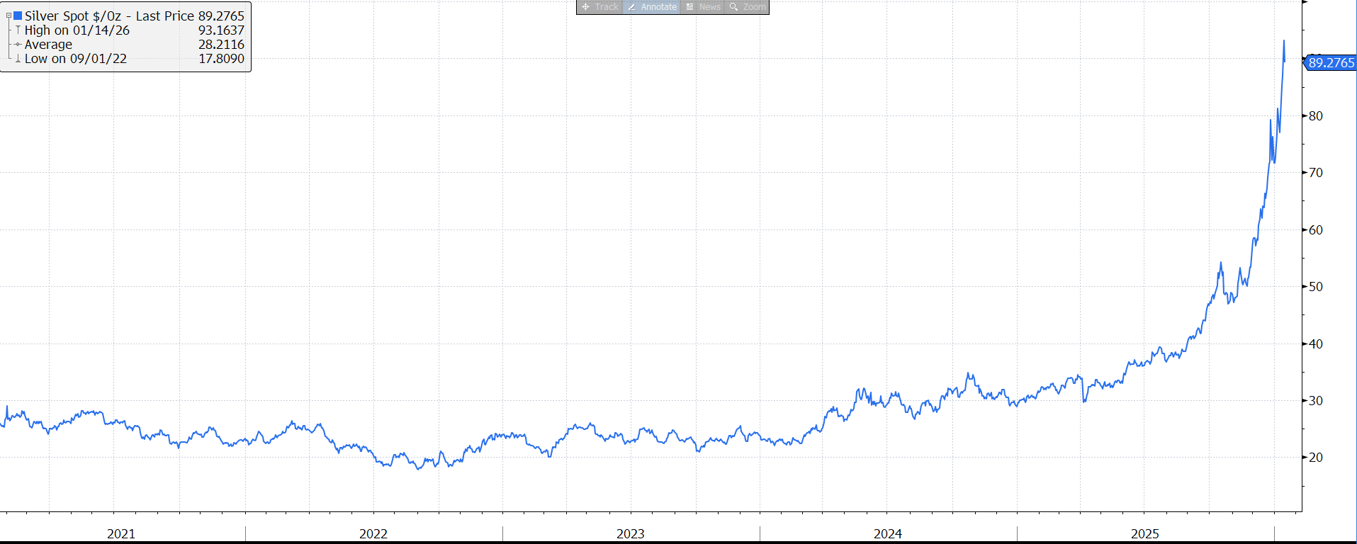Open the News overlay tool

click(x=703, y=7)
